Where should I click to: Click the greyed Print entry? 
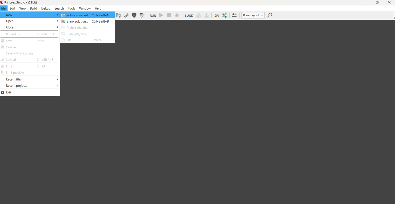click(30, 66)
